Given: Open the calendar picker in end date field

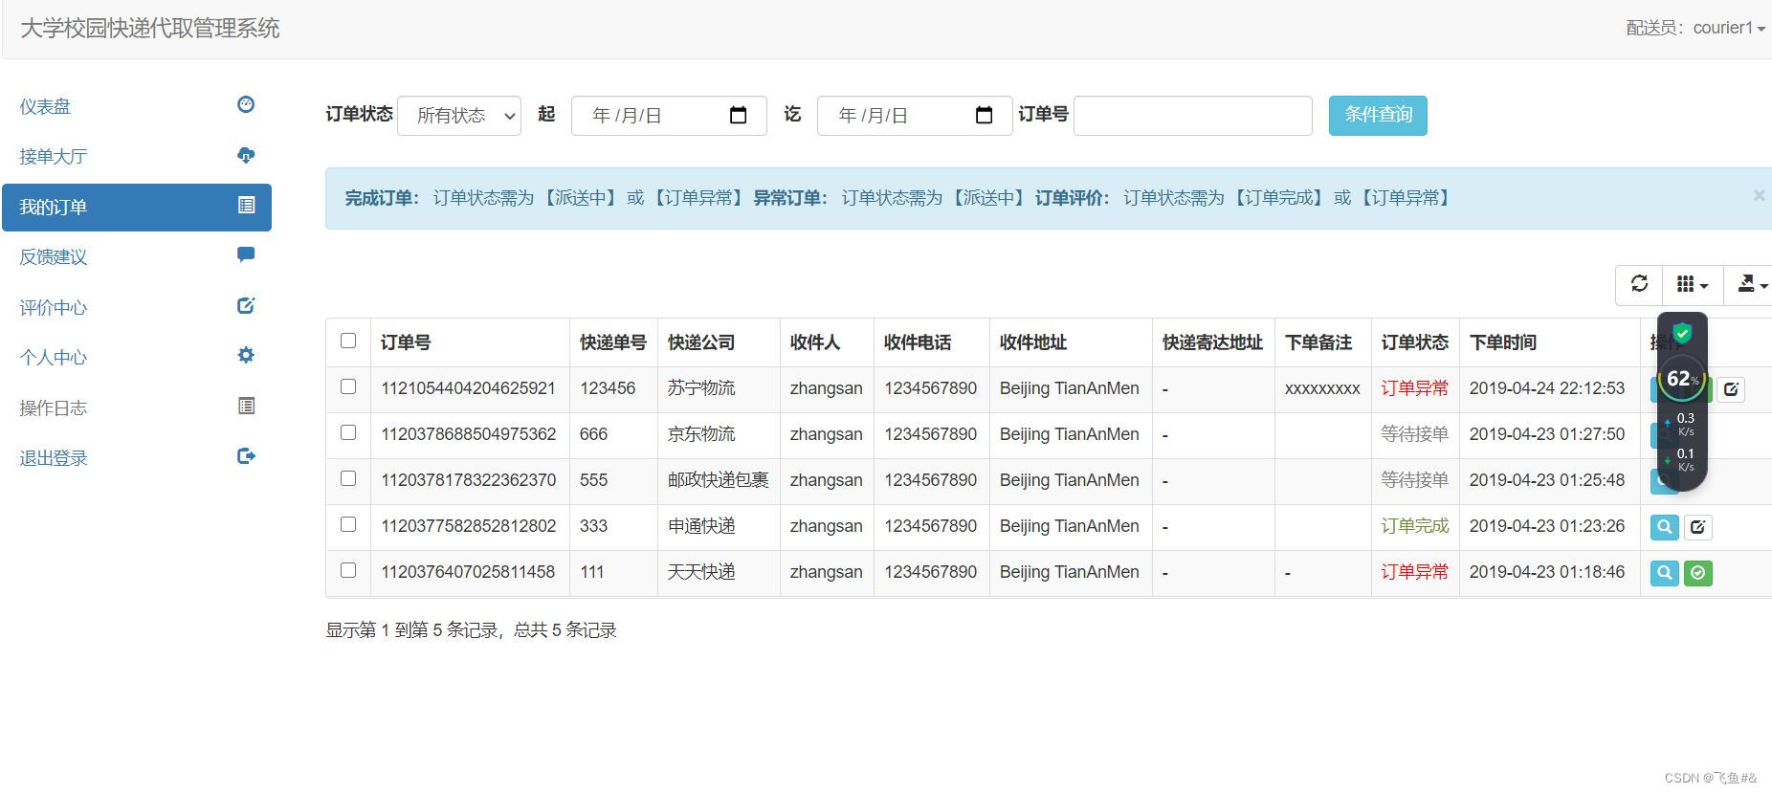Looking at the screenshot, I should [984, 115].
